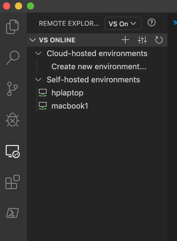Collapse Cloud-hosted environments group
This screenshot has height=241, width=177.
[x=38, y=53]
